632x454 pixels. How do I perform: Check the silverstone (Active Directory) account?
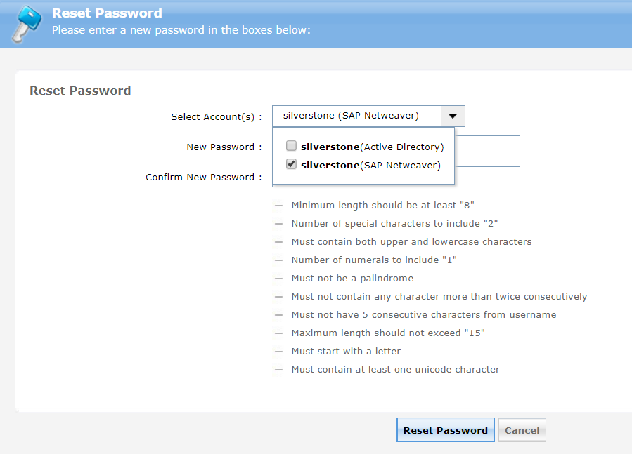(x=291, y=146)
